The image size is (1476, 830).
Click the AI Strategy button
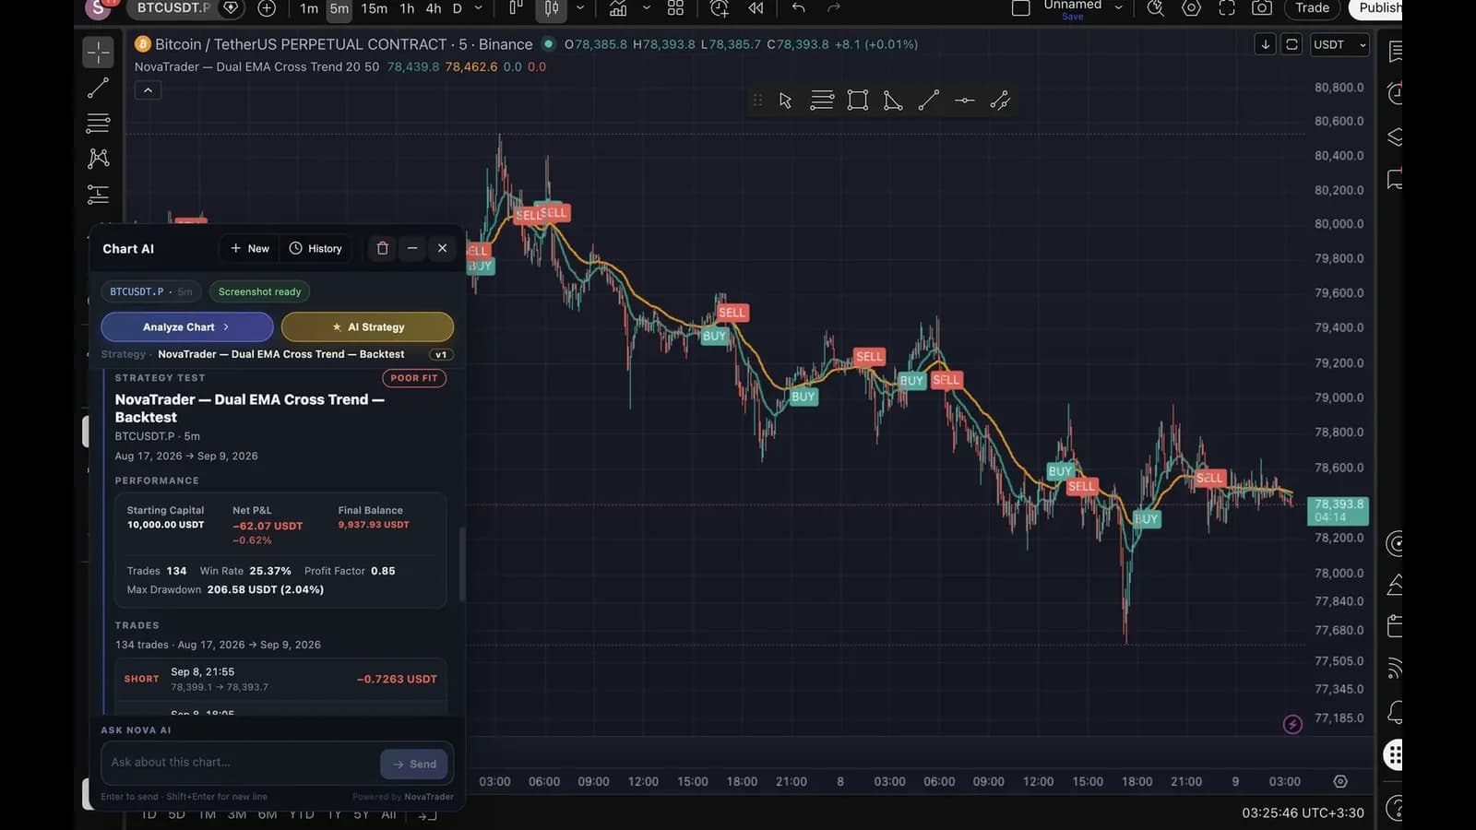tap(367, 326)
